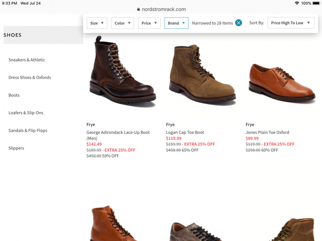Image resolution: width=322 pixels, height=241 pixels.
Task: Open the Color filter dropdown
Action: pyautogui.click(x=123, y=23)
